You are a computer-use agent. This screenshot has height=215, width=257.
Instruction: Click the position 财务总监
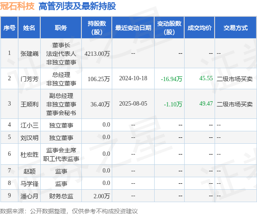pos(61,196)
